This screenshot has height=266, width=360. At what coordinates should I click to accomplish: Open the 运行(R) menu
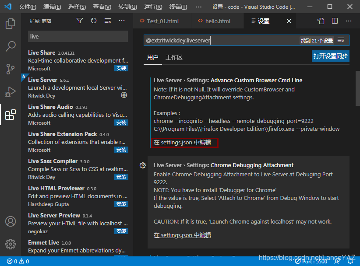tap(153, 7)
